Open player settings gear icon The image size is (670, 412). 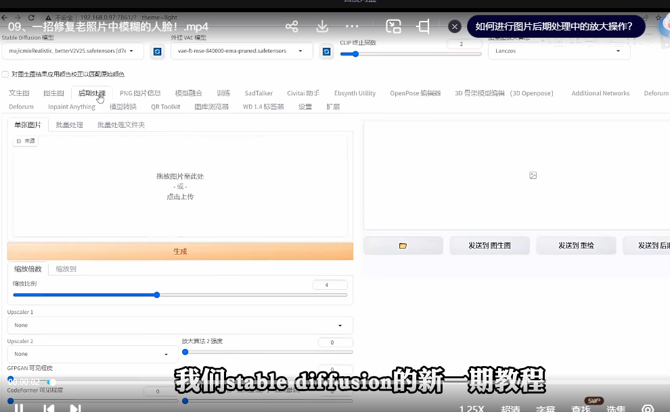tap(648, 409)
